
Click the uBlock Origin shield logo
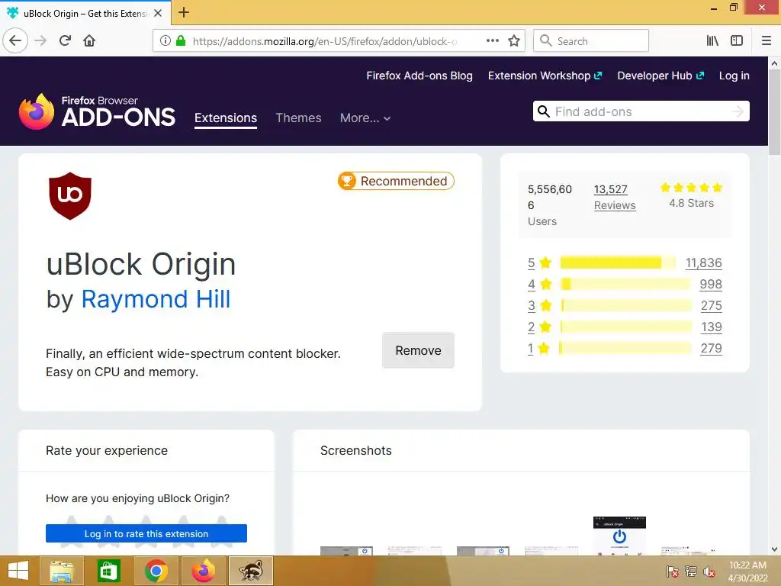(x=69, y=196)
